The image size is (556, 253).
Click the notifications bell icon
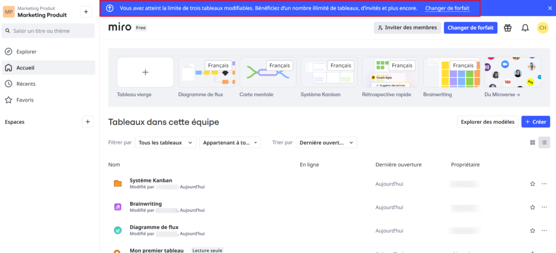pyautogui.click(x=525, y=28)
